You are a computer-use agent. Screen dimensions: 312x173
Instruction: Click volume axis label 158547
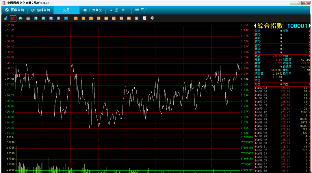point(10,137)
